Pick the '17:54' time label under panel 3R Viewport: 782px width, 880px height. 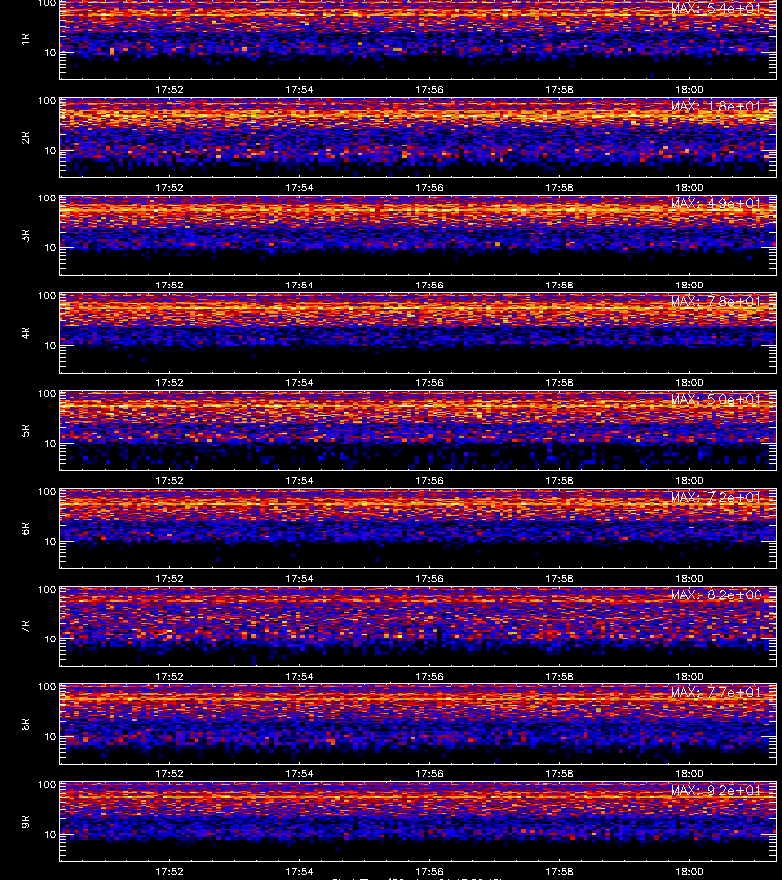pyautogui.click(x=299, y=286)
